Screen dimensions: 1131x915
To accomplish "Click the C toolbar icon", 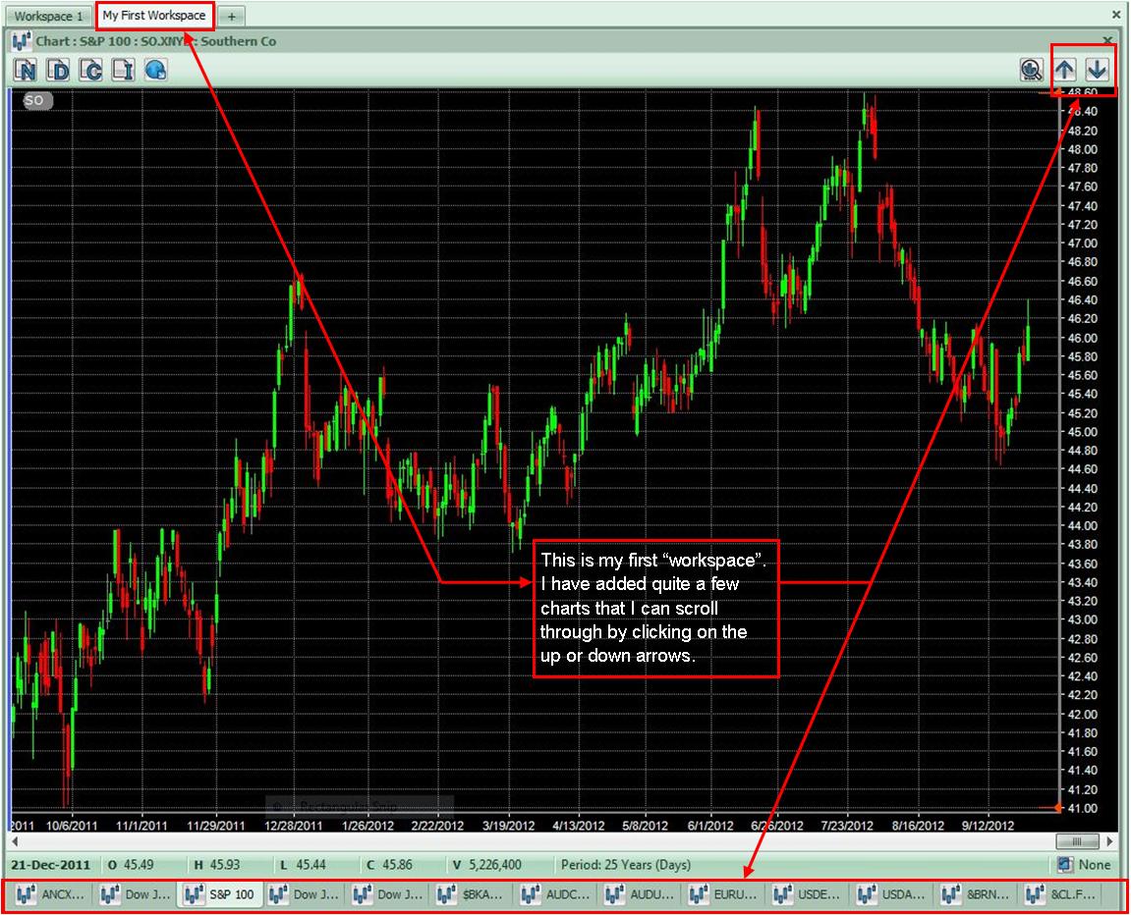I will click(89, 70).
